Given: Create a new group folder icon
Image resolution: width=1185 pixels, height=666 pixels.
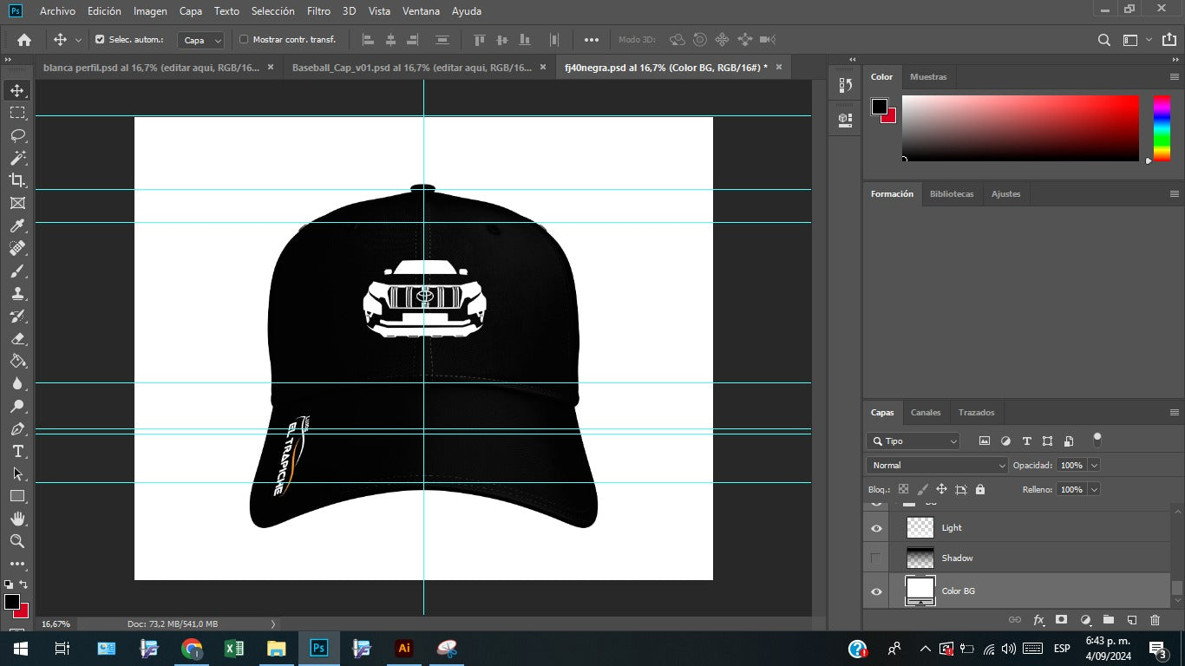Looking at the screenshot, I should coord(1108,620).
